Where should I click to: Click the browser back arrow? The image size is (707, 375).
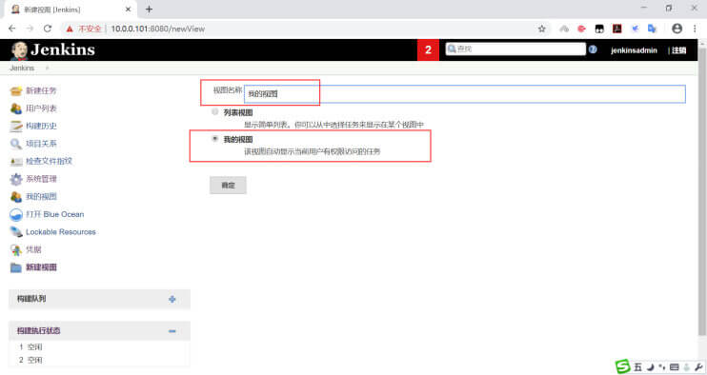coord(12,29)
